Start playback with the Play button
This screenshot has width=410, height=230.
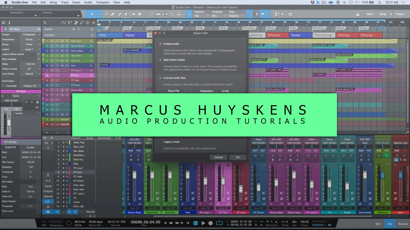click(203, 223)
